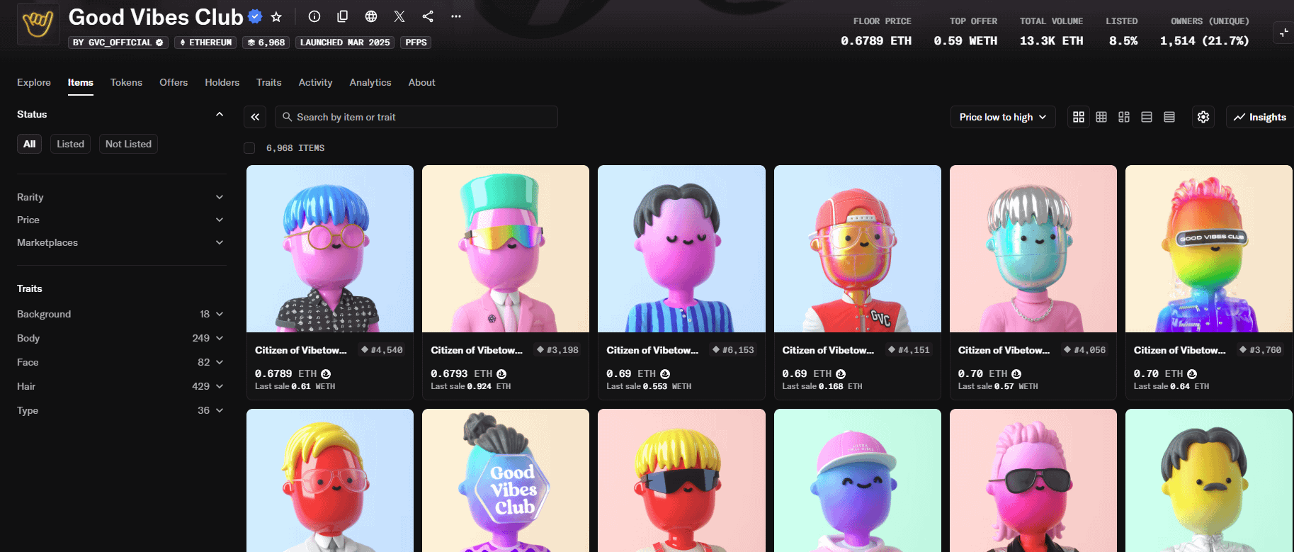
Task: Click the verified badge next to Good Vibes Club
Action: (x=256, y=16)
